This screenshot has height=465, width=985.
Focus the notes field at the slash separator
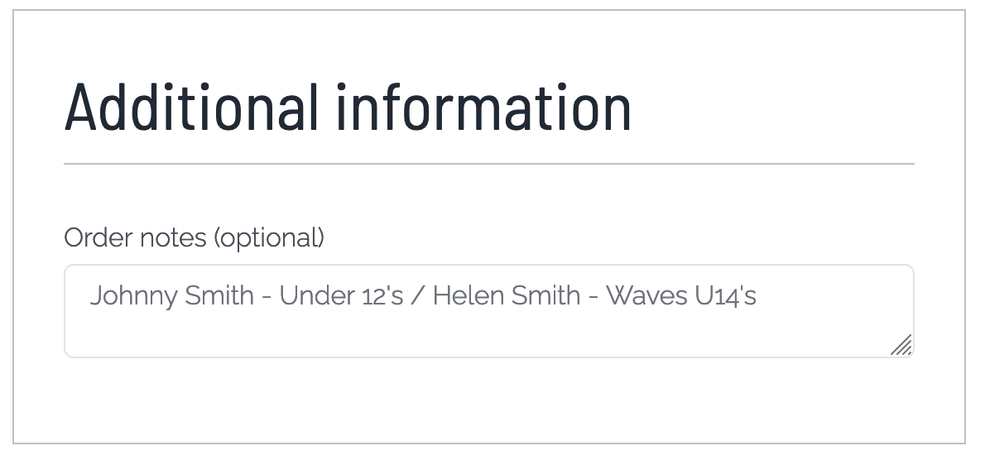click(418, 295)
